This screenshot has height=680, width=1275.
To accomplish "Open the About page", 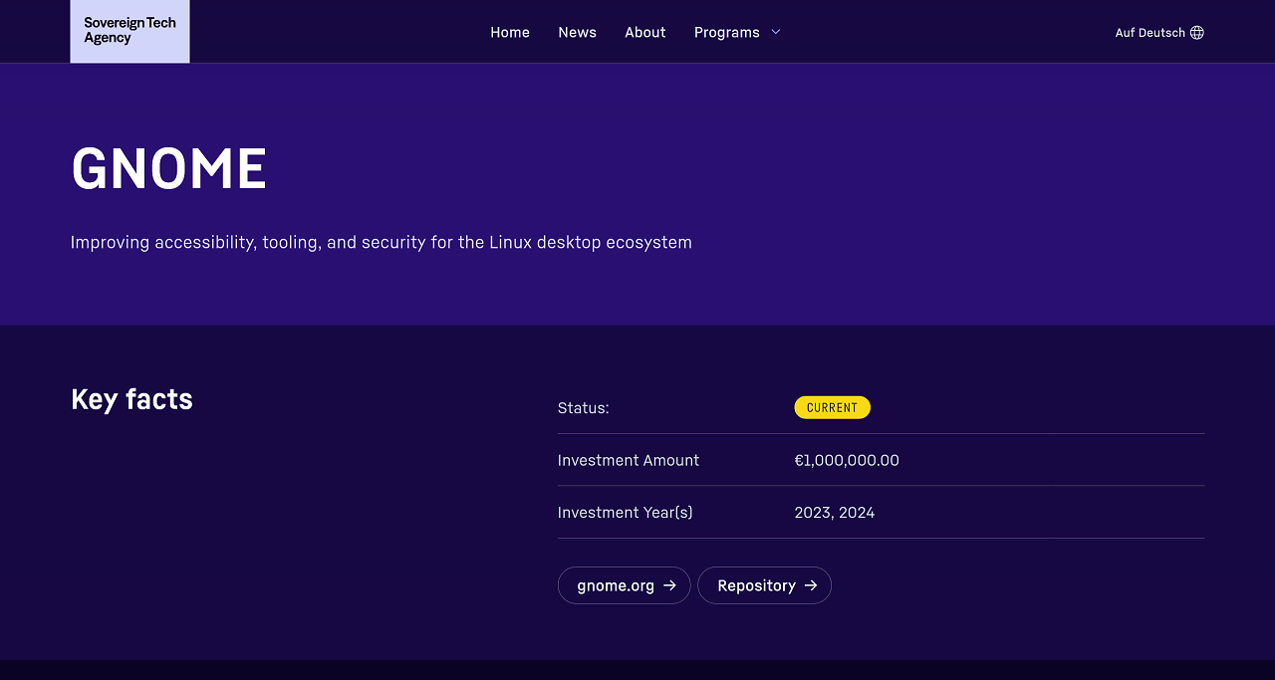I will coord(645,32).
